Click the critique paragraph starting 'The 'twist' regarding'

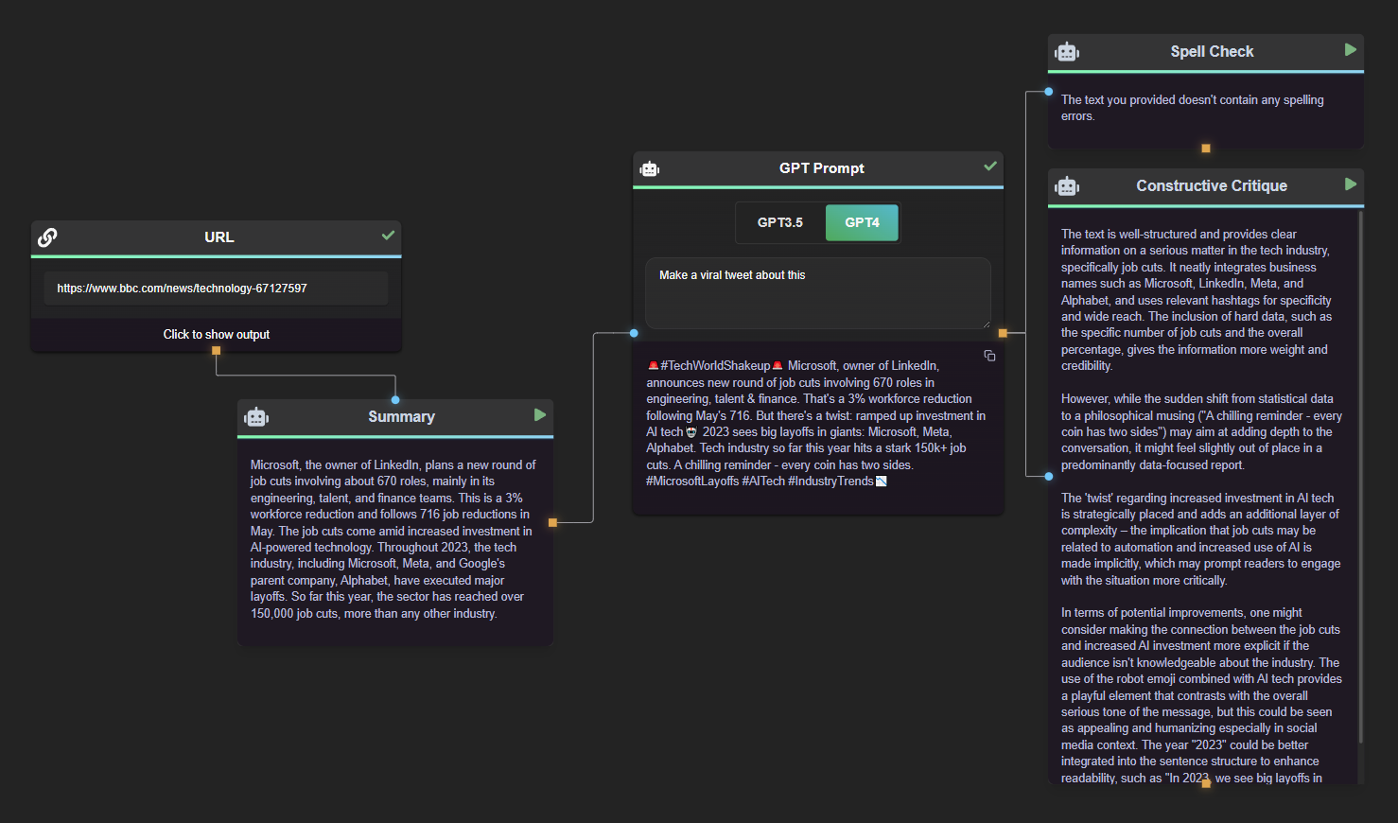pyautogui.click(x=1200, y=539)
